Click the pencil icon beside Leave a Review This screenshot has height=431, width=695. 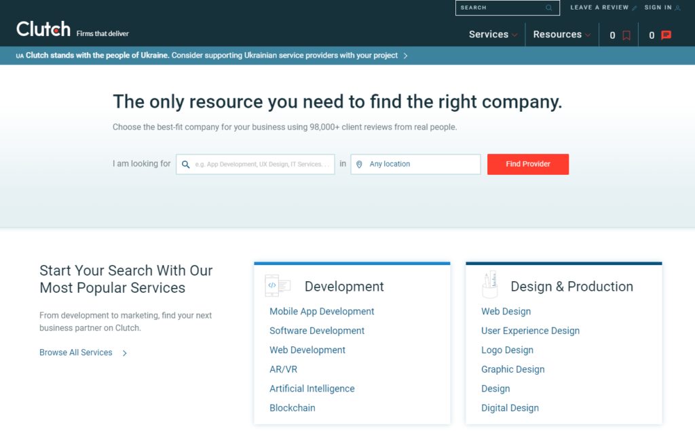pos(635,8)
